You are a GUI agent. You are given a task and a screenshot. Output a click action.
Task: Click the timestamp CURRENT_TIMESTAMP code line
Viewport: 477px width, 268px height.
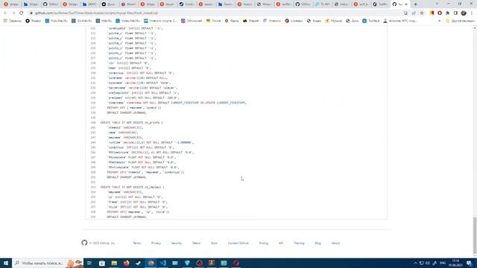[x=177, y=103]
